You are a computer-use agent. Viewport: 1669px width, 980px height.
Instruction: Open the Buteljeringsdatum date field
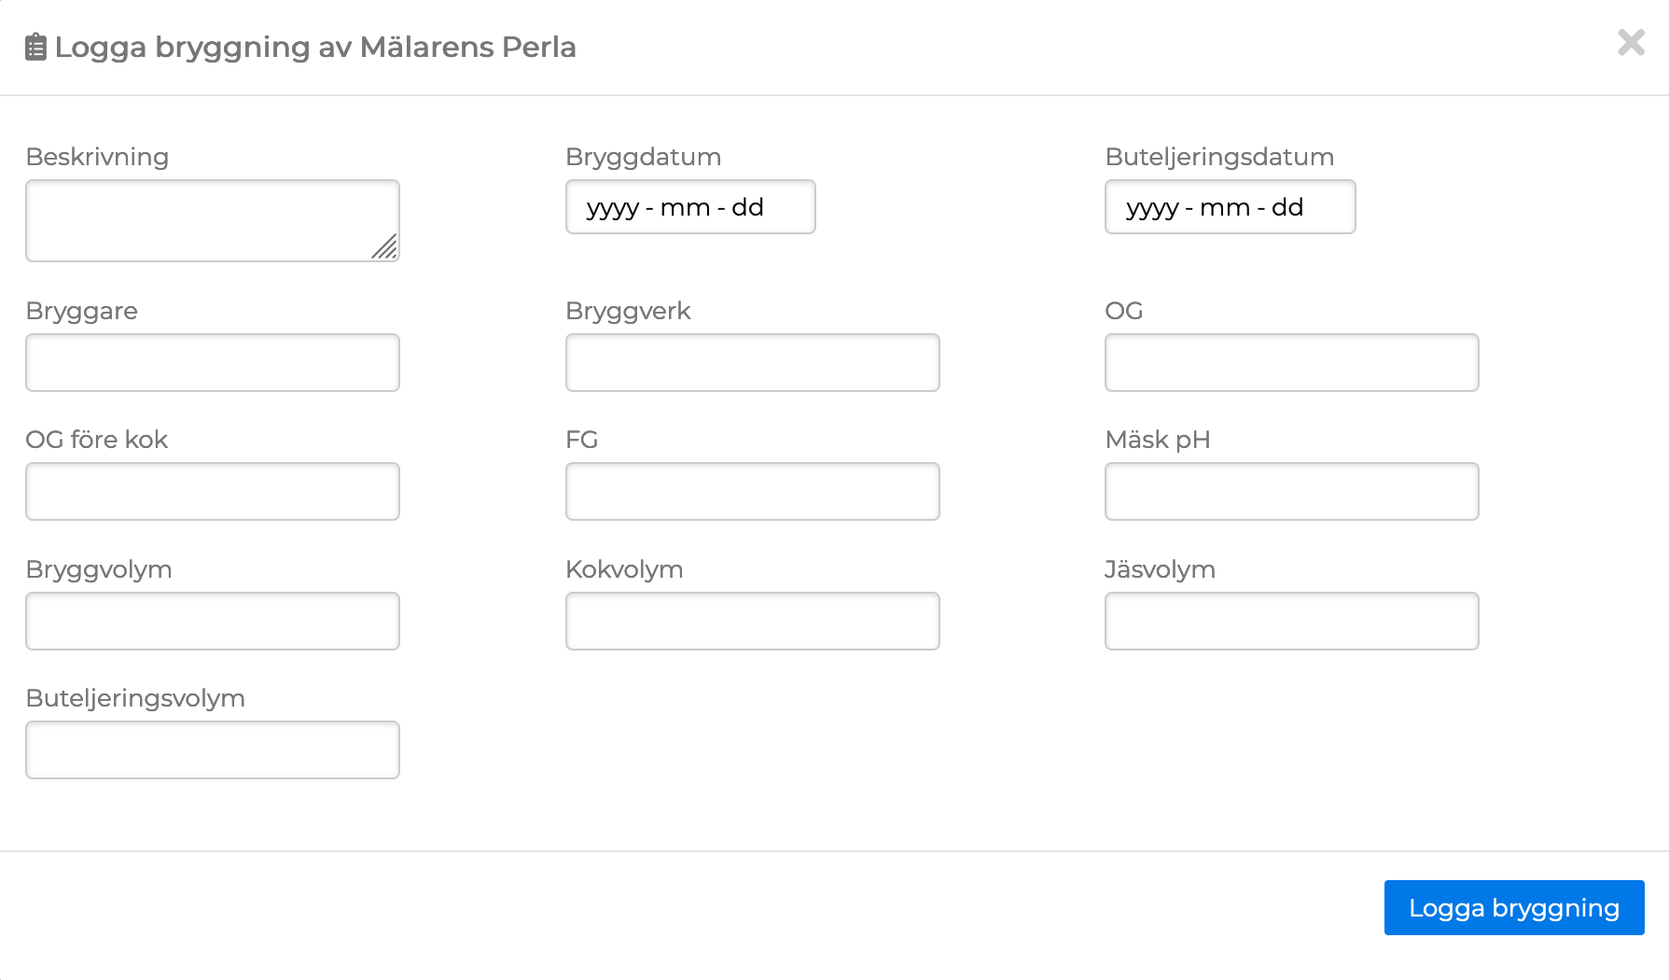point(1230,207)
